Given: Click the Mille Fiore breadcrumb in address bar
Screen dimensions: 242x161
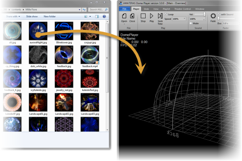Looking at the screenshot, I should click(31, 10).
